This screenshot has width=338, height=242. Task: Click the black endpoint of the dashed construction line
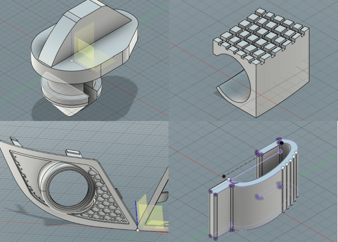[x=224, y=176]
